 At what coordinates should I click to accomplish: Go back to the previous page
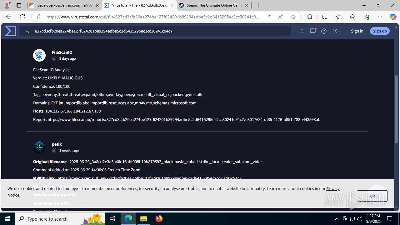coord(8,17)
